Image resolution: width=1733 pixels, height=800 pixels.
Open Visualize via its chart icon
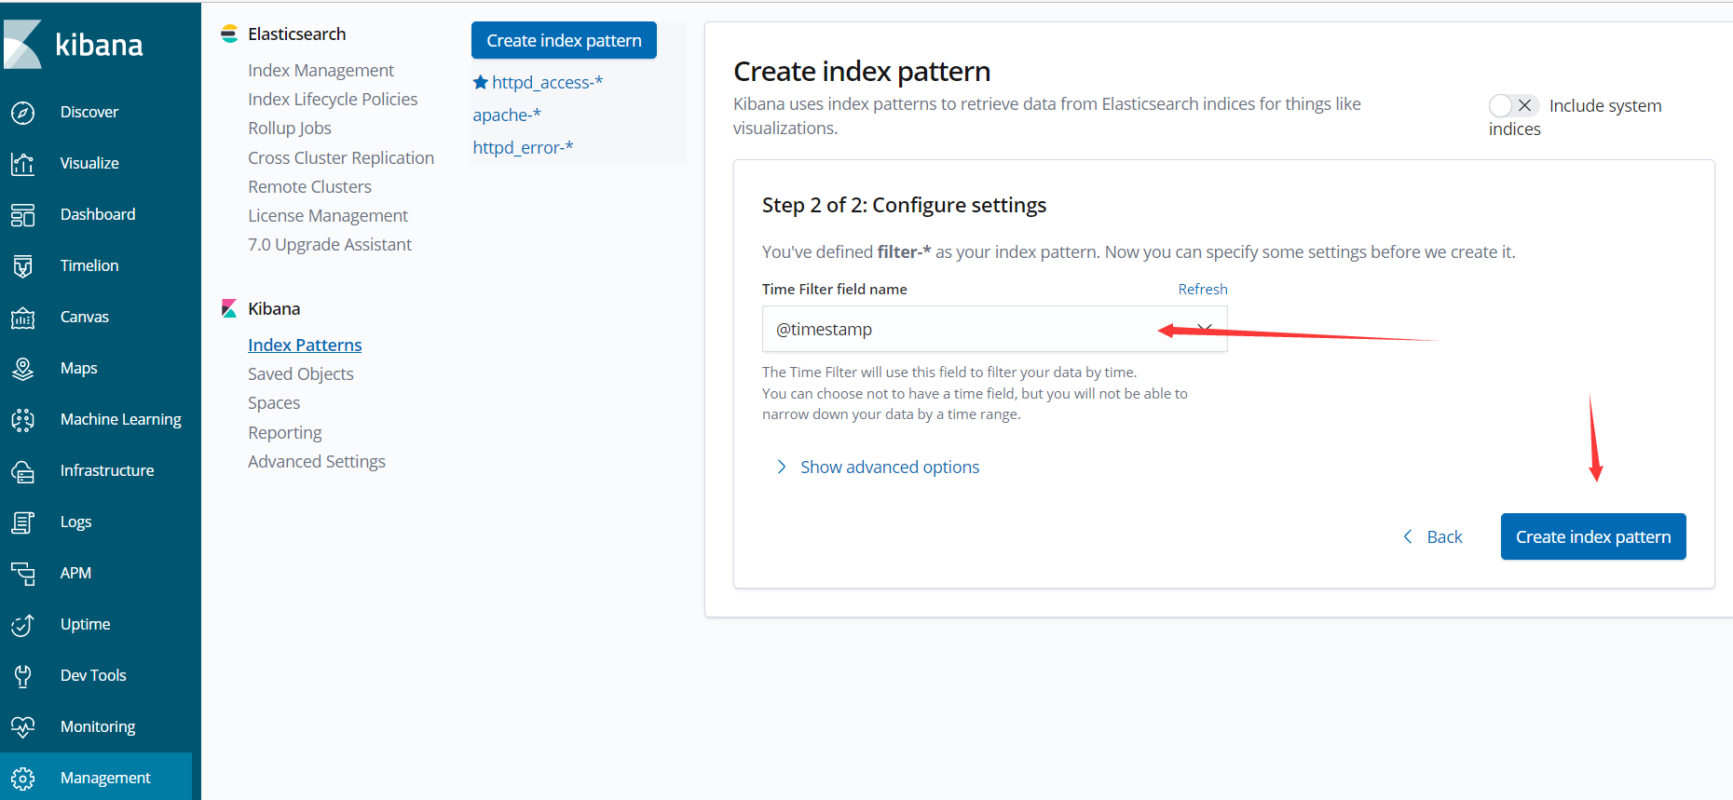(x=23, y=164)
